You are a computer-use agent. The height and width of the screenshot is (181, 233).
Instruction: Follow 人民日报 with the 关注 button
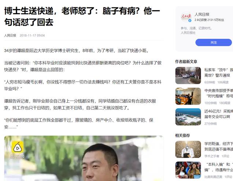(214, 42)
